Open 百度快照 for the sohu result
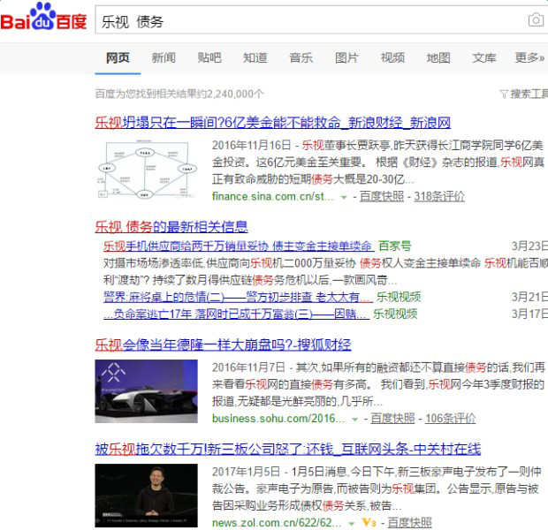The image size is (548, 530). [392, 418]
